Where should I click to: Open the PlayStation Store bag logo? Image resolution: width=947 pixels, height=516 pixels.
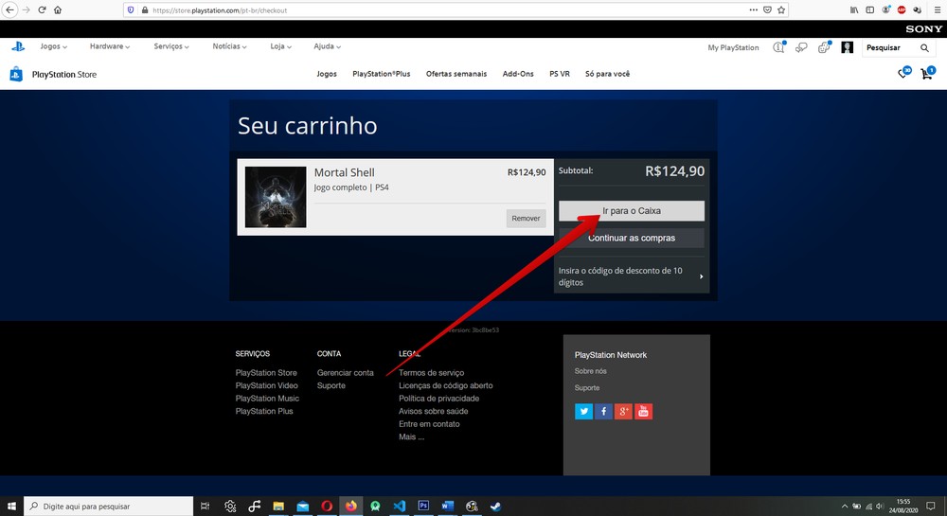coord(16,74)
